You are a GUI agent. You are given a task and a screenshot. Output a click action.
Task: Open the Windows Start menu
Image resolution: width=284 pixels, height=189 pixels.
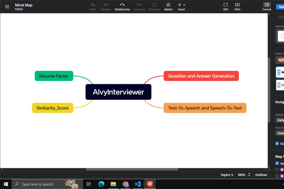(6, 184)
